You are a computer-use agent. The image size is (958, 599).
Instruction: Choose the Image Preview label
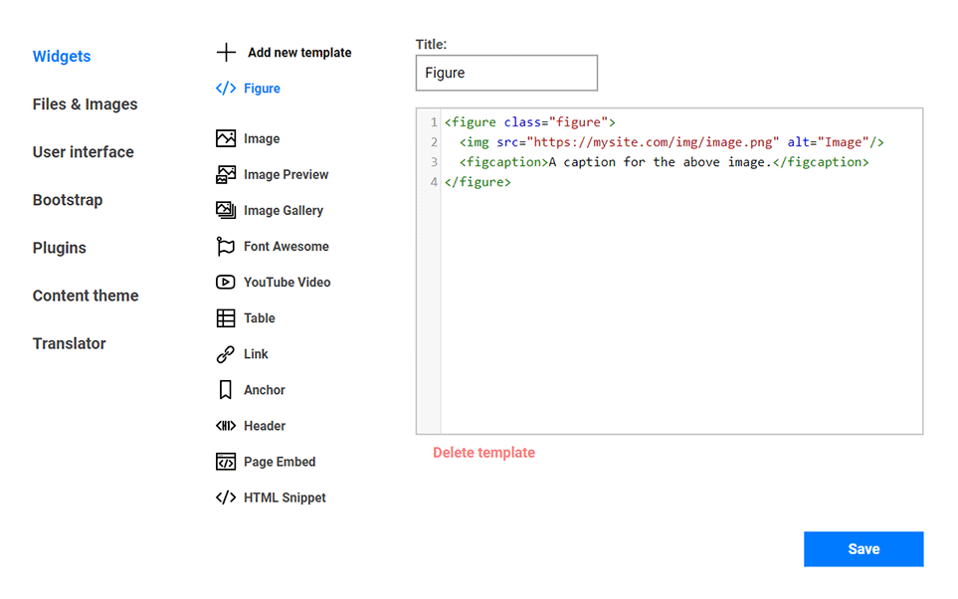tap(286, 175)
